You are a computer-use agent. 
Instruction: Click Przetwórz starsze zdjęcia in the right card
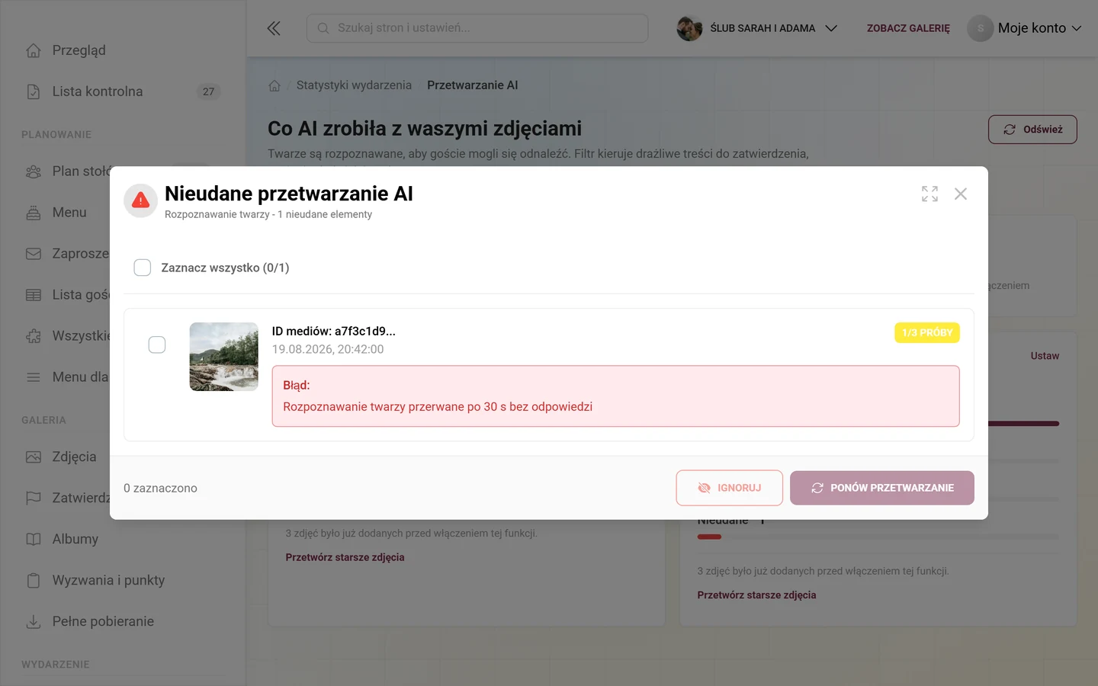click(x=756, y=595)
